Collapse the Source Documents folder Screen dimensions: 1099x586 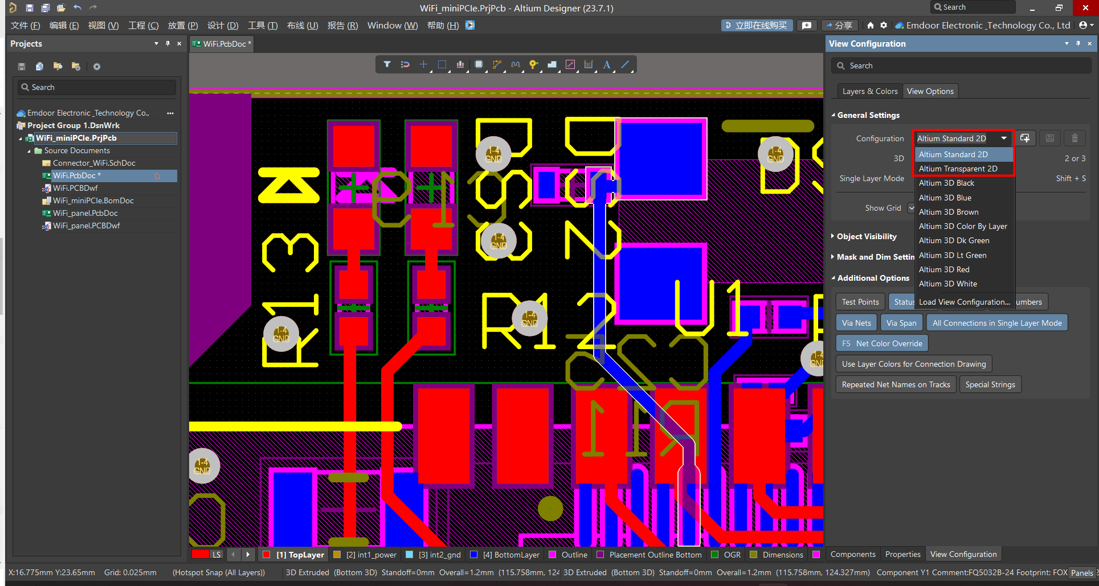pyautogui.click(x=30, y=151)
